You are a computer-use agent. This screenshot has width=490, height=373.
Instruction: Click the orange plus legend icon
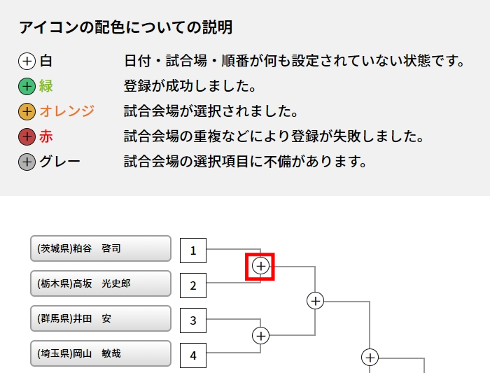pyautogui.click(x=27, y=112)
